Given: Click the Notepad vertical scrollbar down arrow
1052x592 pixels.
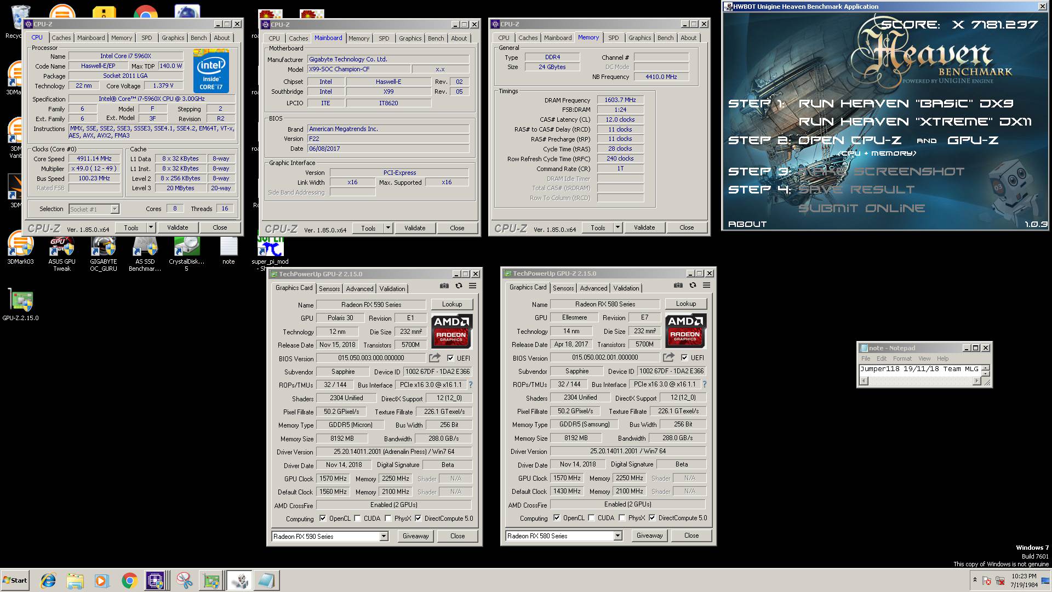Looking at the screenshot, I should tap(986, 374).
